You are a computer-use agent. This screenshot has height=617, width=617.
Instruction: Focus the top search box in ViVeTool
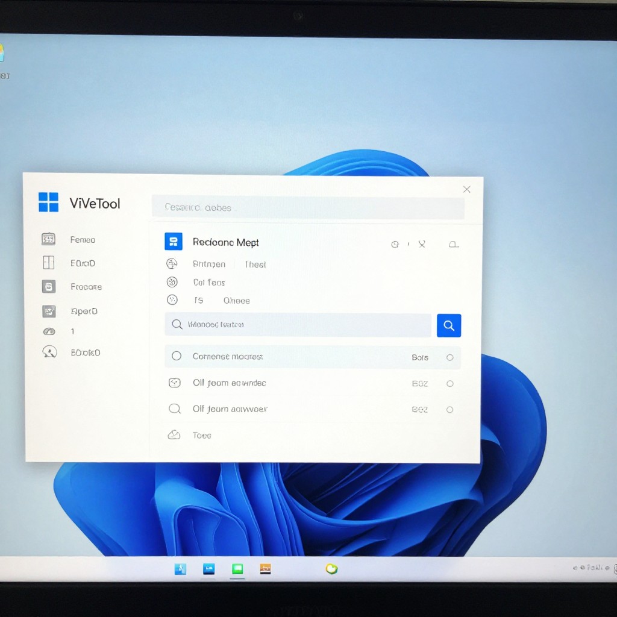308,207
